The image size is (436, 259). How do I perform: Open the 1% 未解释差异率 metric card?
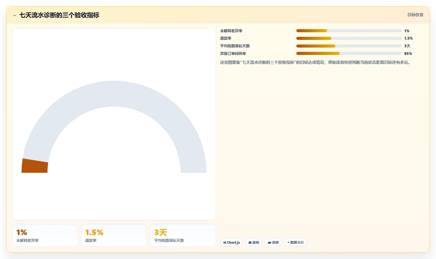pyautogui.click(x=45, y=235)
